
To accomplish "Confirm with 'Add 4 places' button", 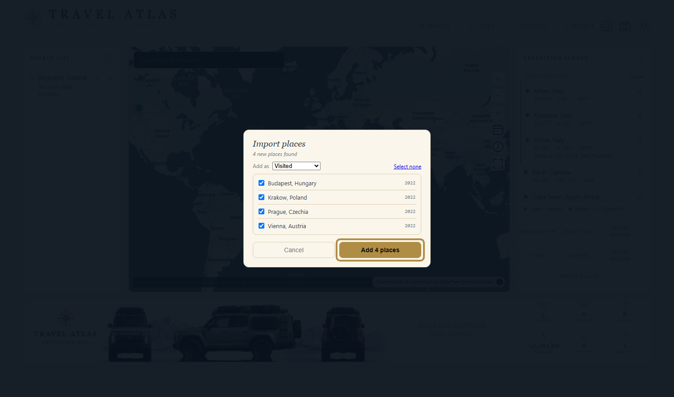I will pos(380,250).
